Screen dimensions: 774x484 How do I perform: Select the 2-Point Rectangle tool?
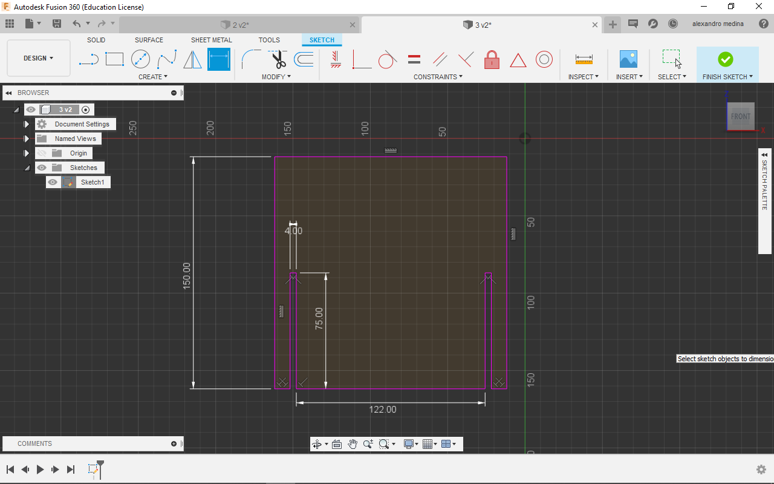click(x=114, y=59)
